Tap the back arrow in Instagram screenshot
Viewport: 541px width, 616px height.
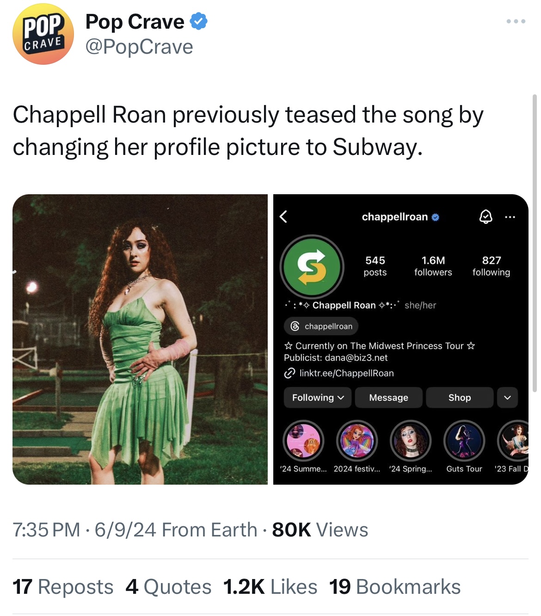283,216
